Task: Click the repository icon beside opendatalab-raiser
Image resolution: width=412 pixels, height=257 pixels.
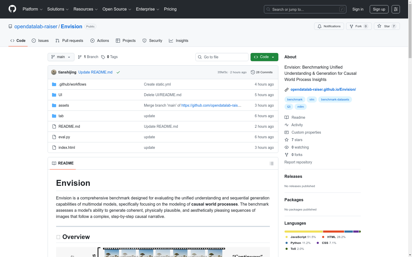Action: point(10,26)
